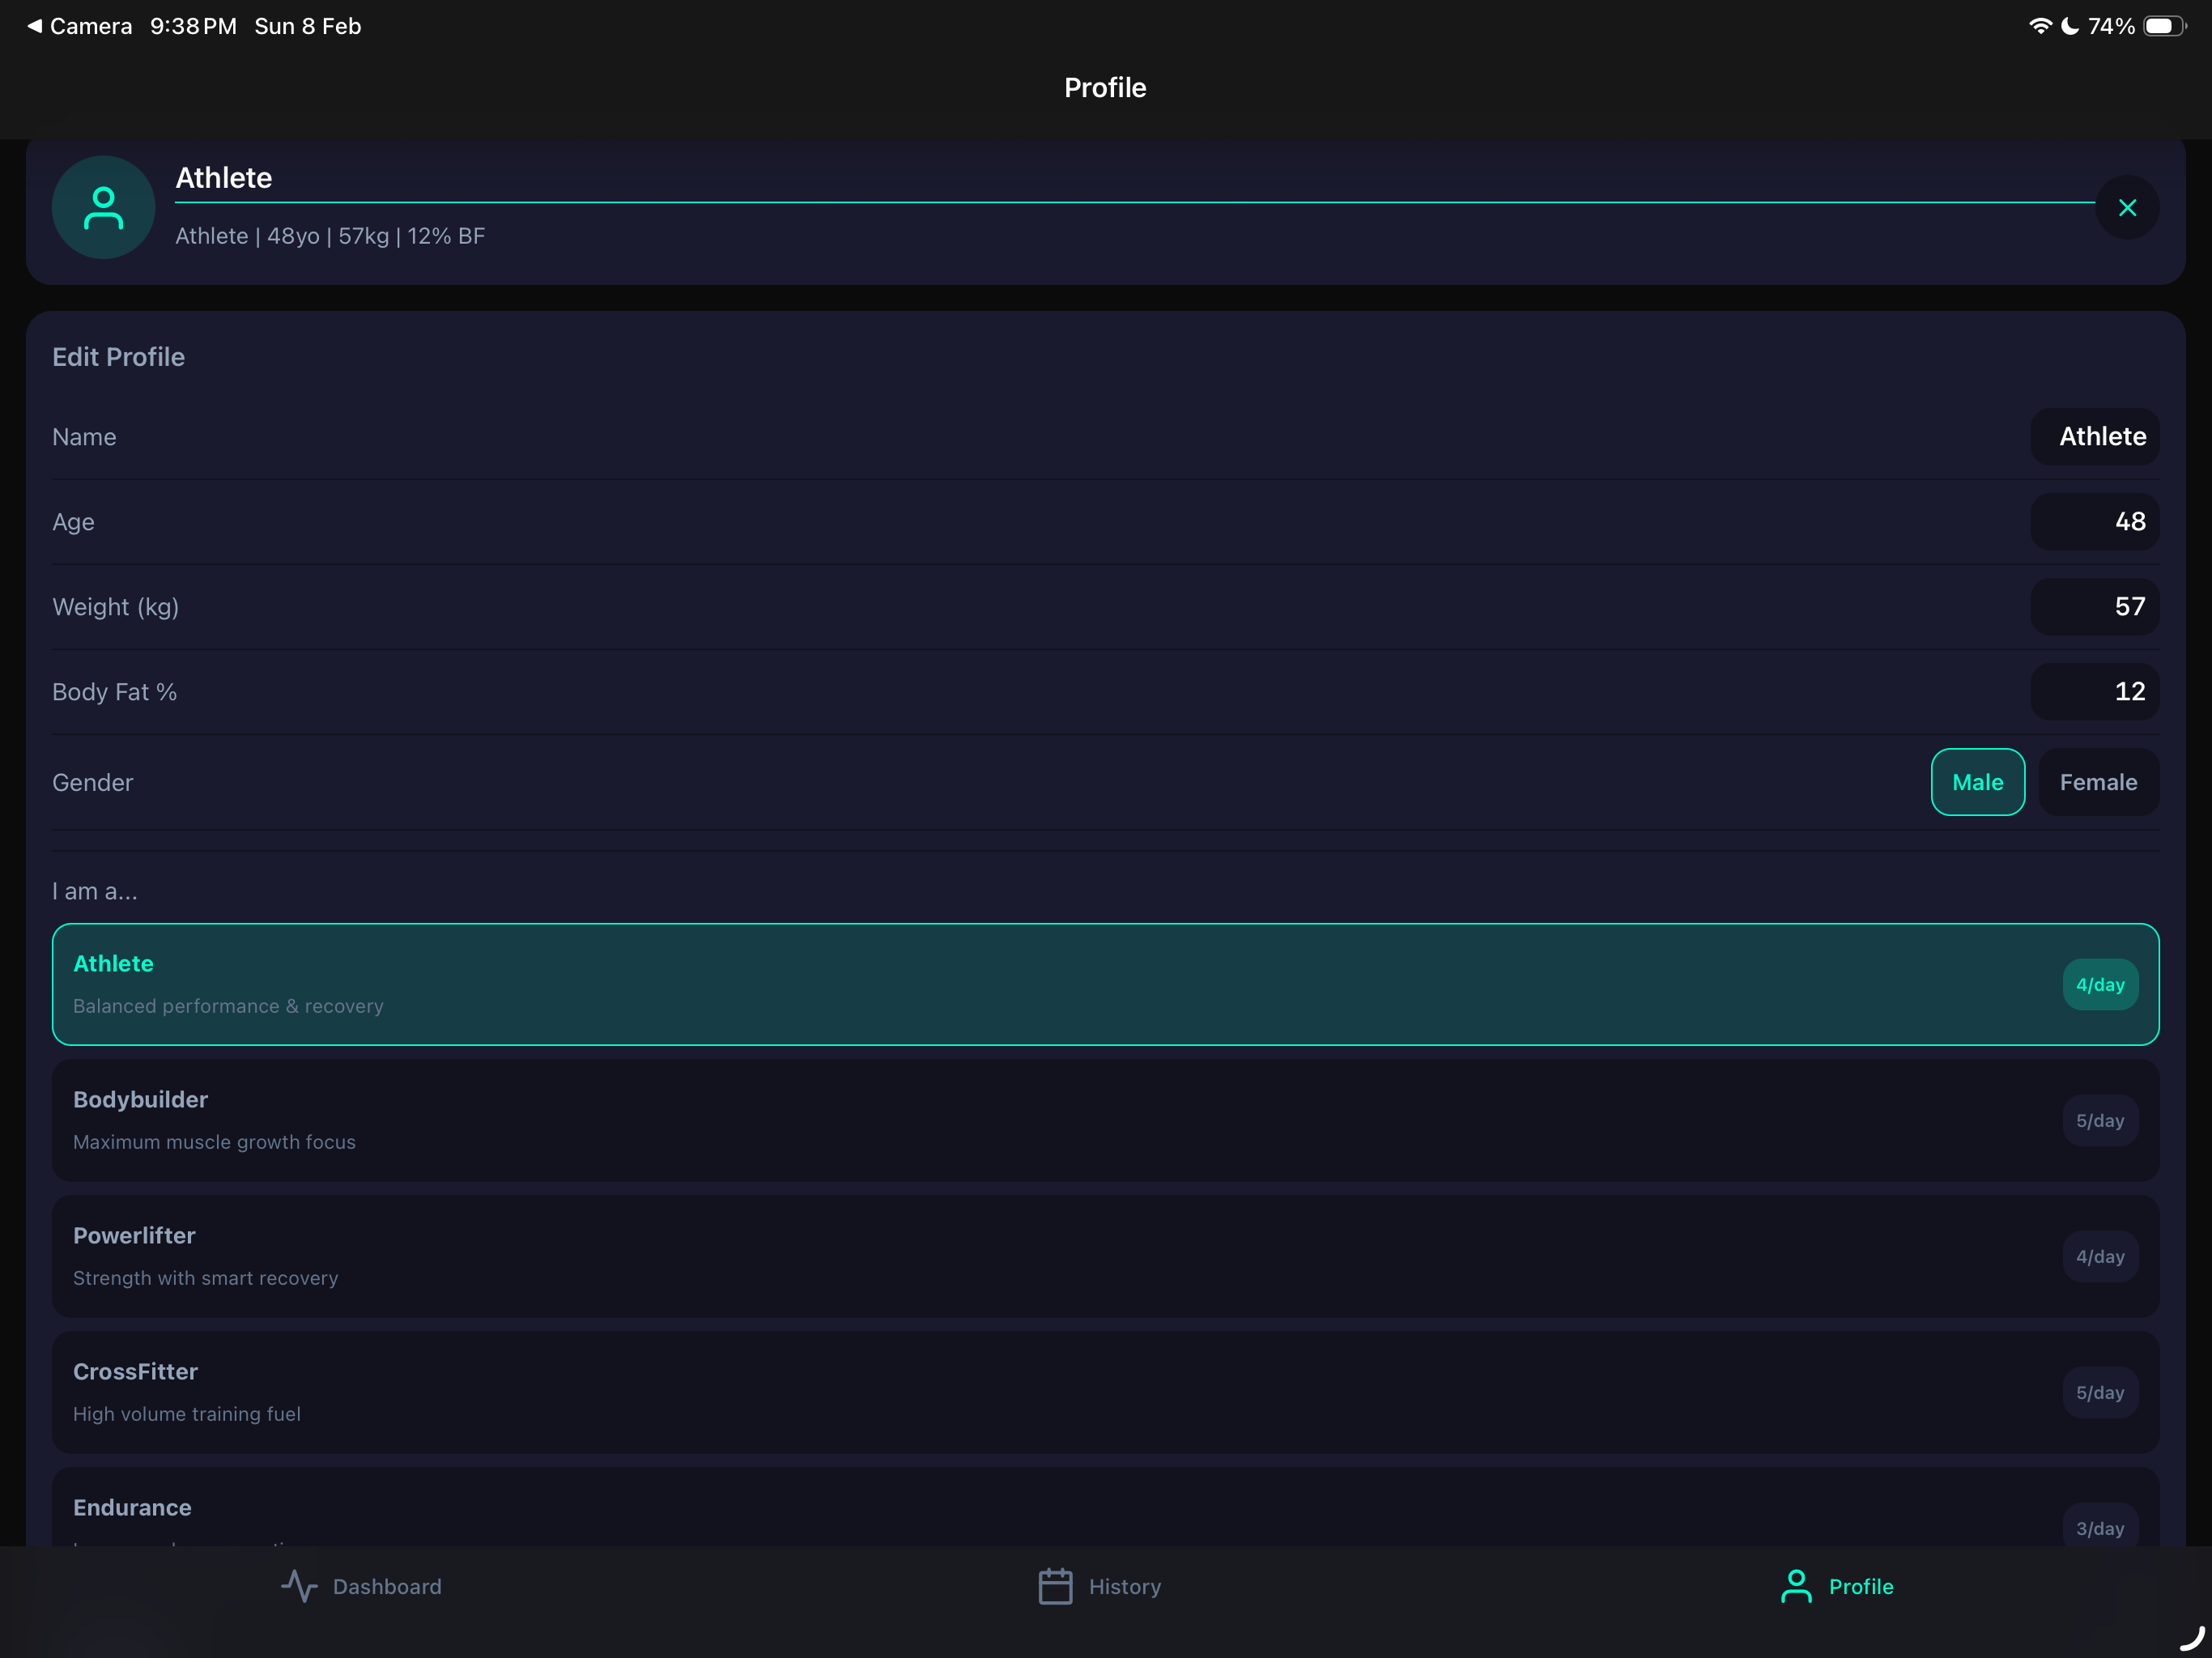Choose the Powerlifter profile type card
This screenshot has width=2212, height=1658.
point(1105,1256)
